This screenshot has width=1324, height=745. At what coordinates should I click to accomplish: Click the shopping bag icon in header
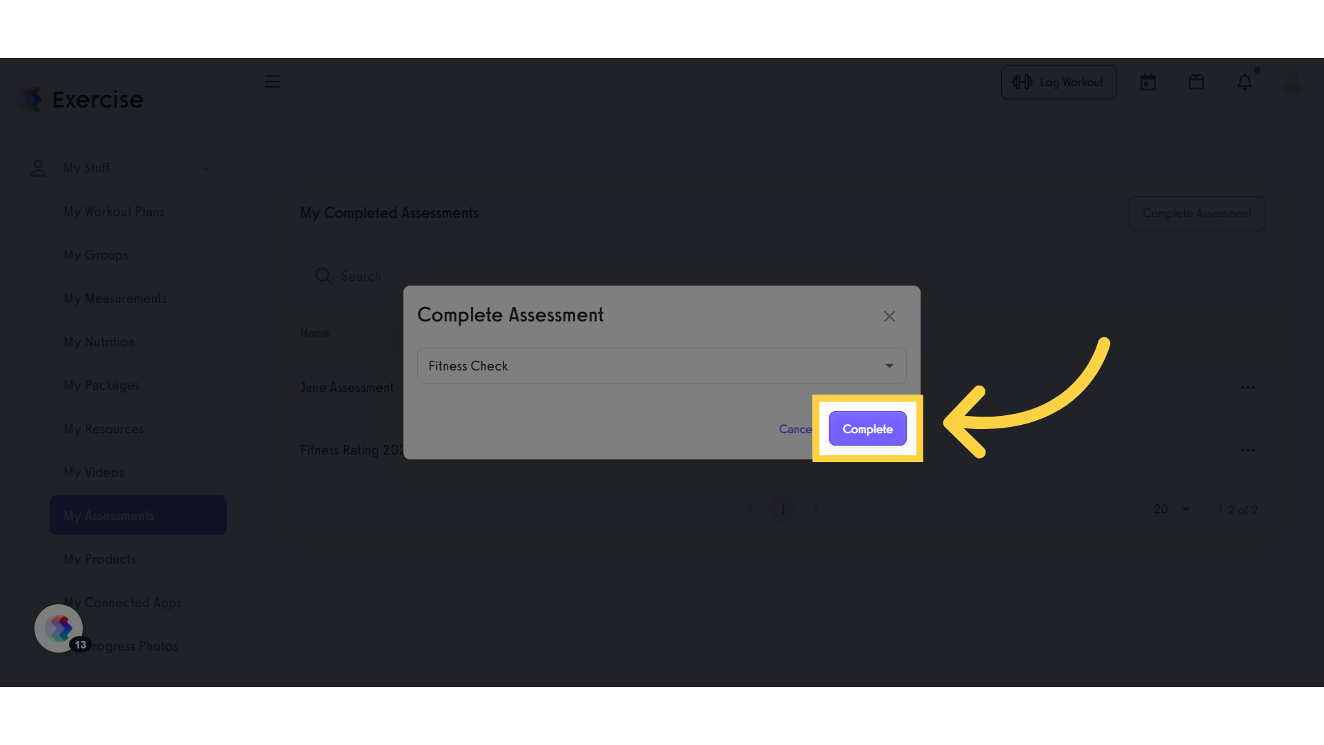(1196, 82)
